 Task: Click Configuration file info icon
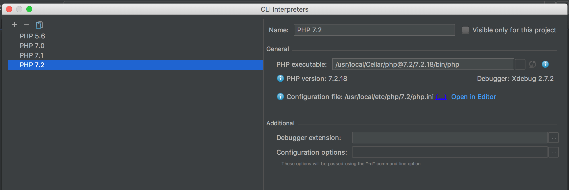(280, 97)
